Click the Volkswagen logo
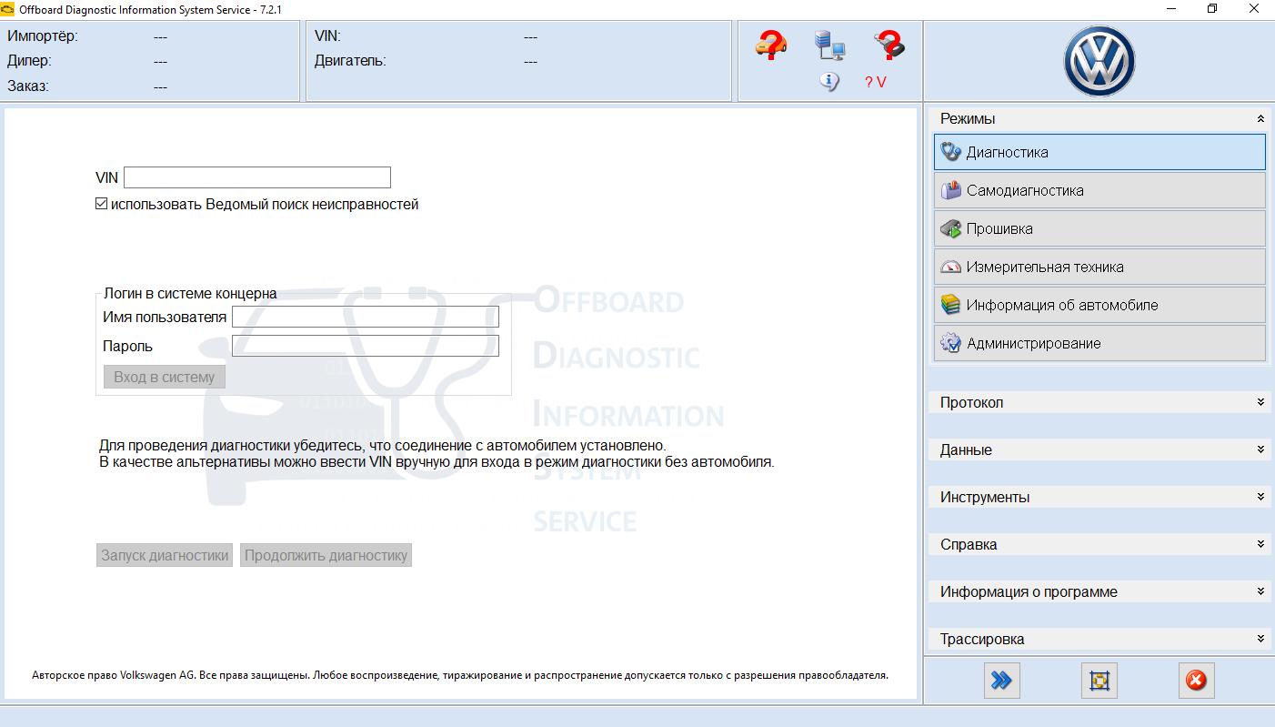Screen dimensions: 1275x727 (1099, 61)
